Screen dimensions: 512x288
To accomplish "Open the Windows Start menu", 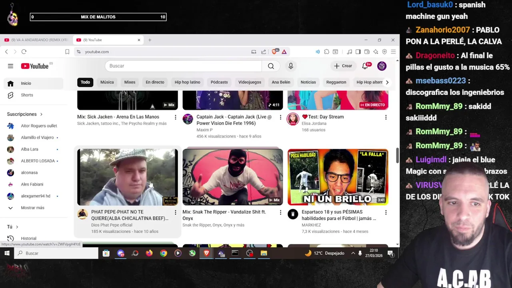I will tap(7, 253).
